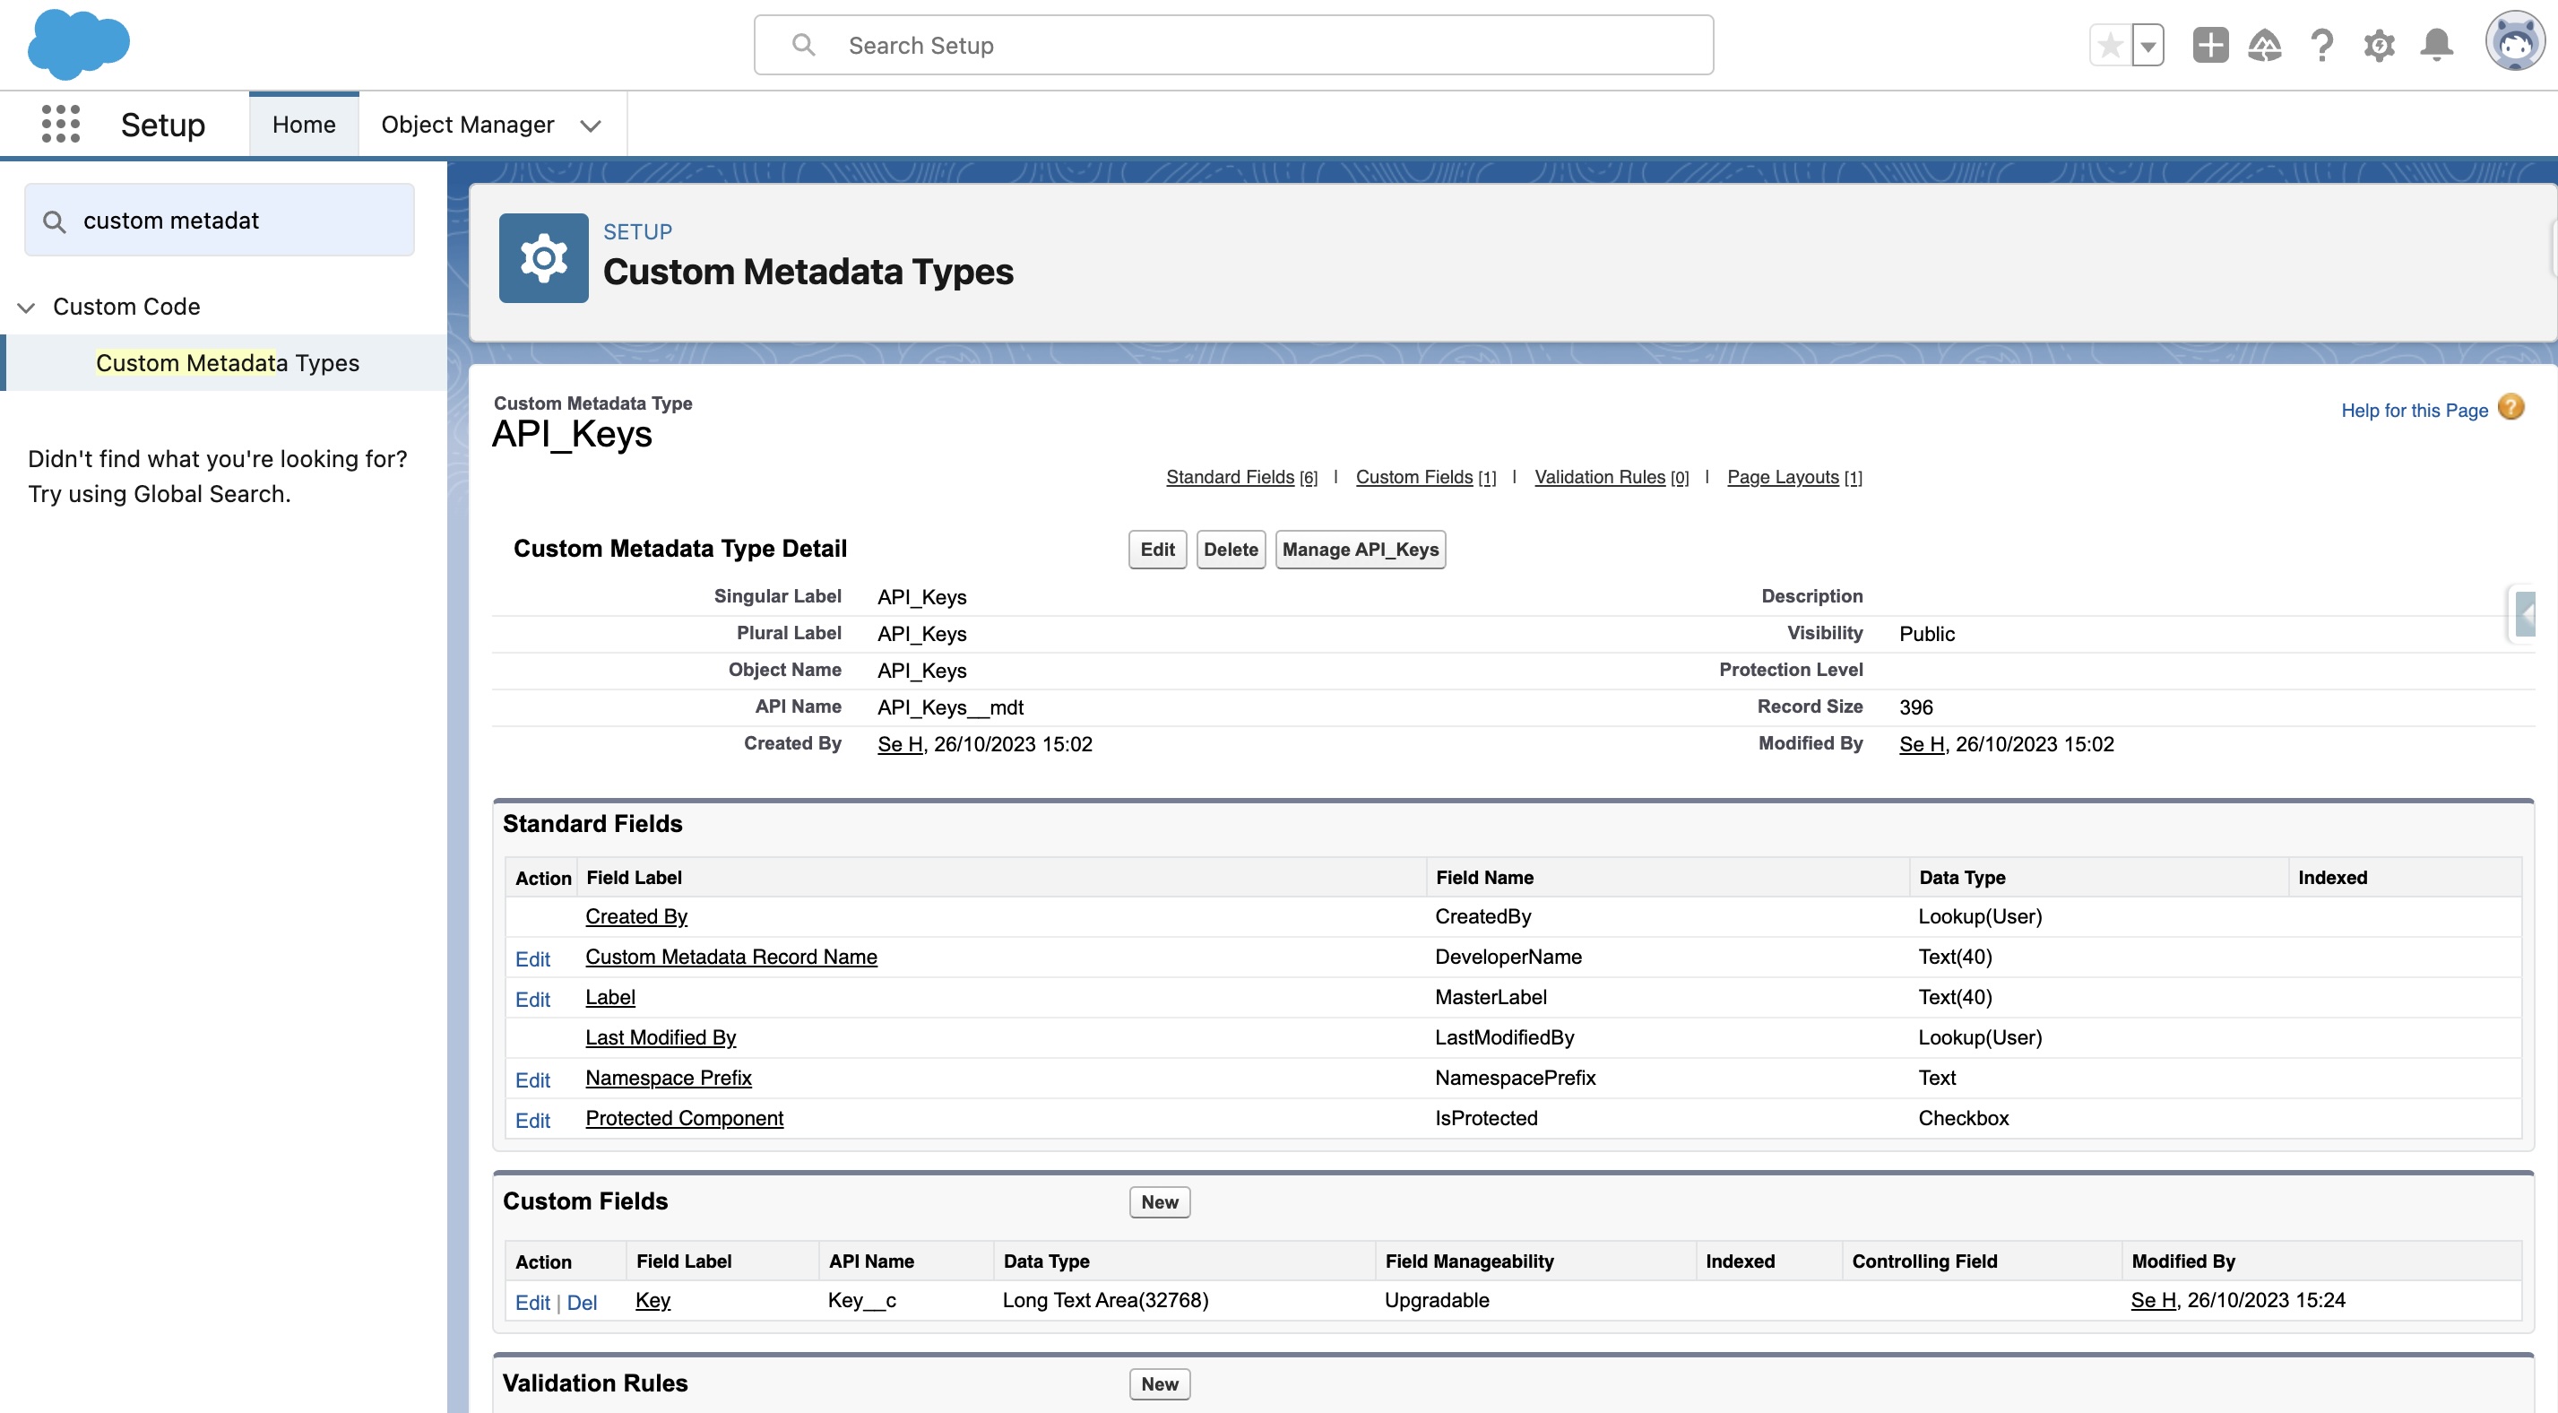This screenshot has width=2558, height=1413.
Task: Click the 'Checkbox' data type cell
Action: point(1963,1118)
